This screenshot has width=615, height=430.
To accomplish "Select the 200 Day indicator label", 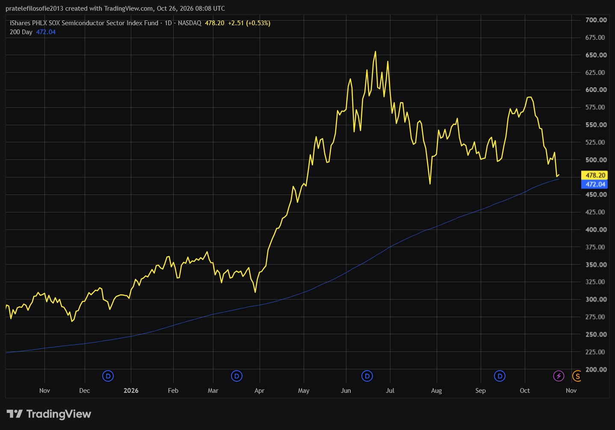I will tap(21, 32).
